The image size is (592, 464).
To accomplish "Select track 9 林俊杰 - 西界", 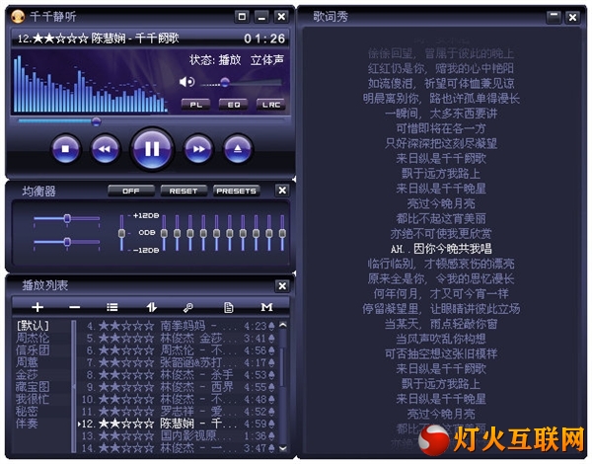I will (x=177, y=387).
